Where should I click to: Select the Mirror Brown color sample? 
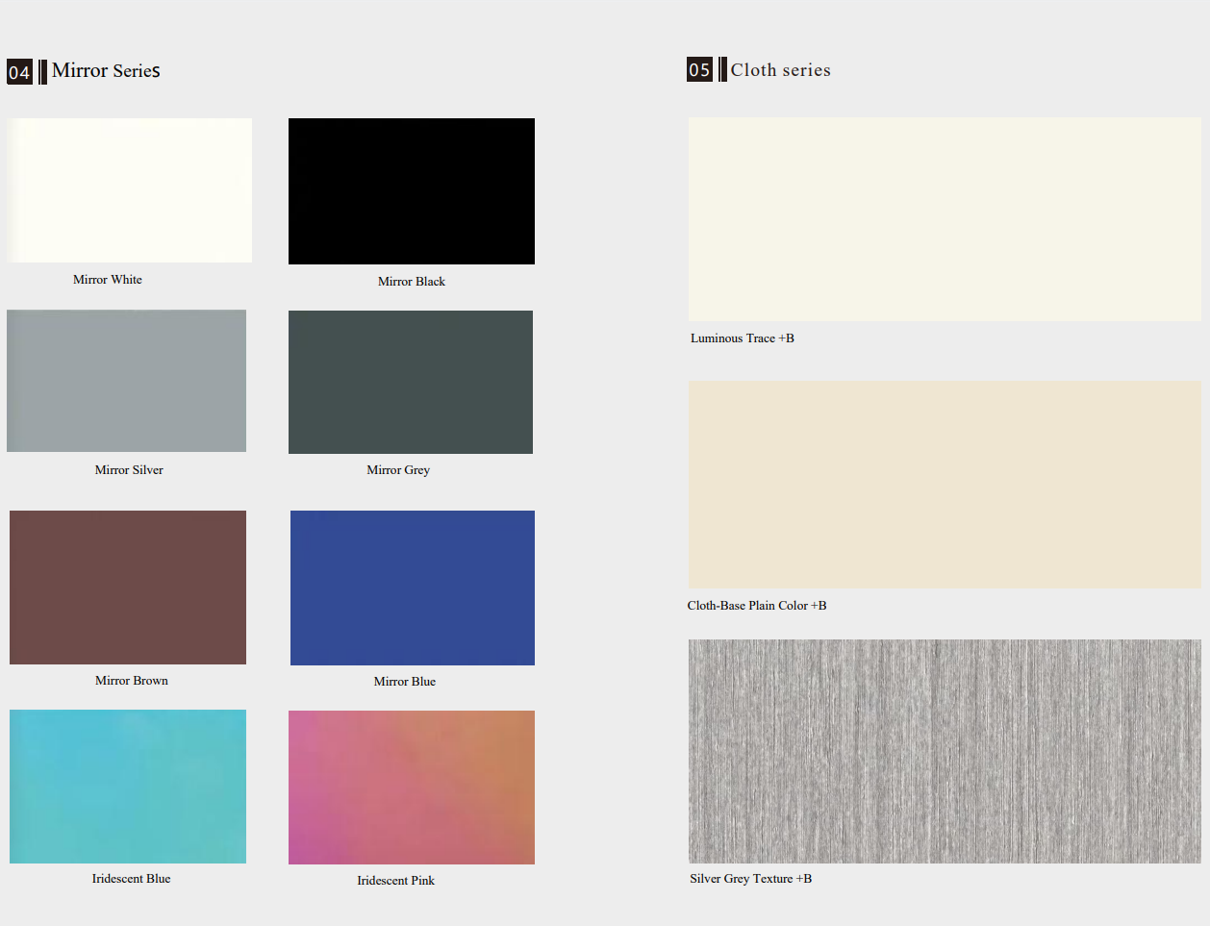coord(128,588)
